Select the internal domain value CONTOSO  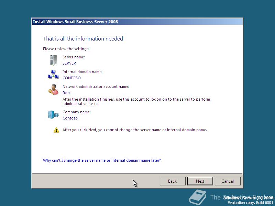(71, 78)
